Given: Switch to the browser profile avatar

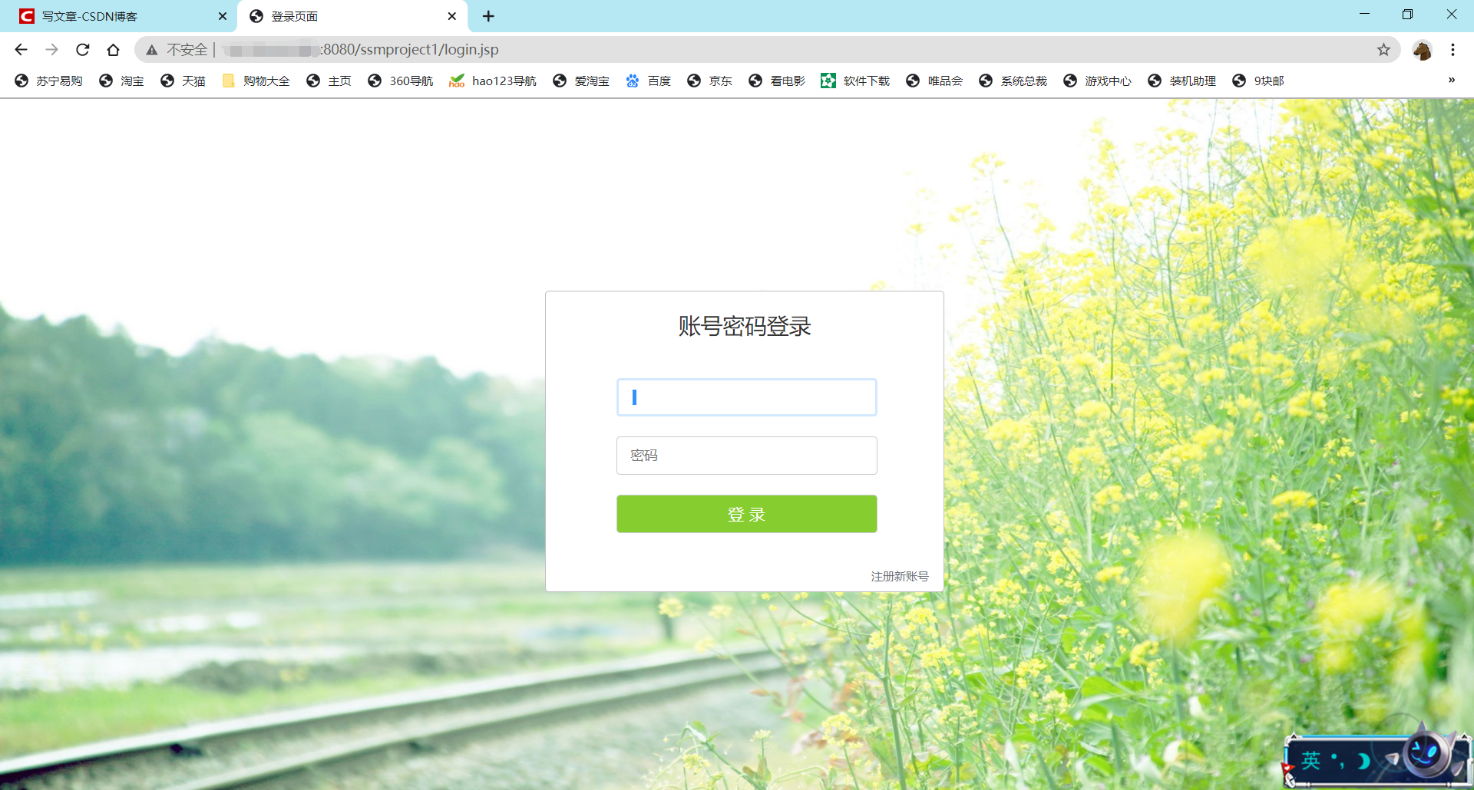Looking at the screenshot, I should [x=1423, y=49].
